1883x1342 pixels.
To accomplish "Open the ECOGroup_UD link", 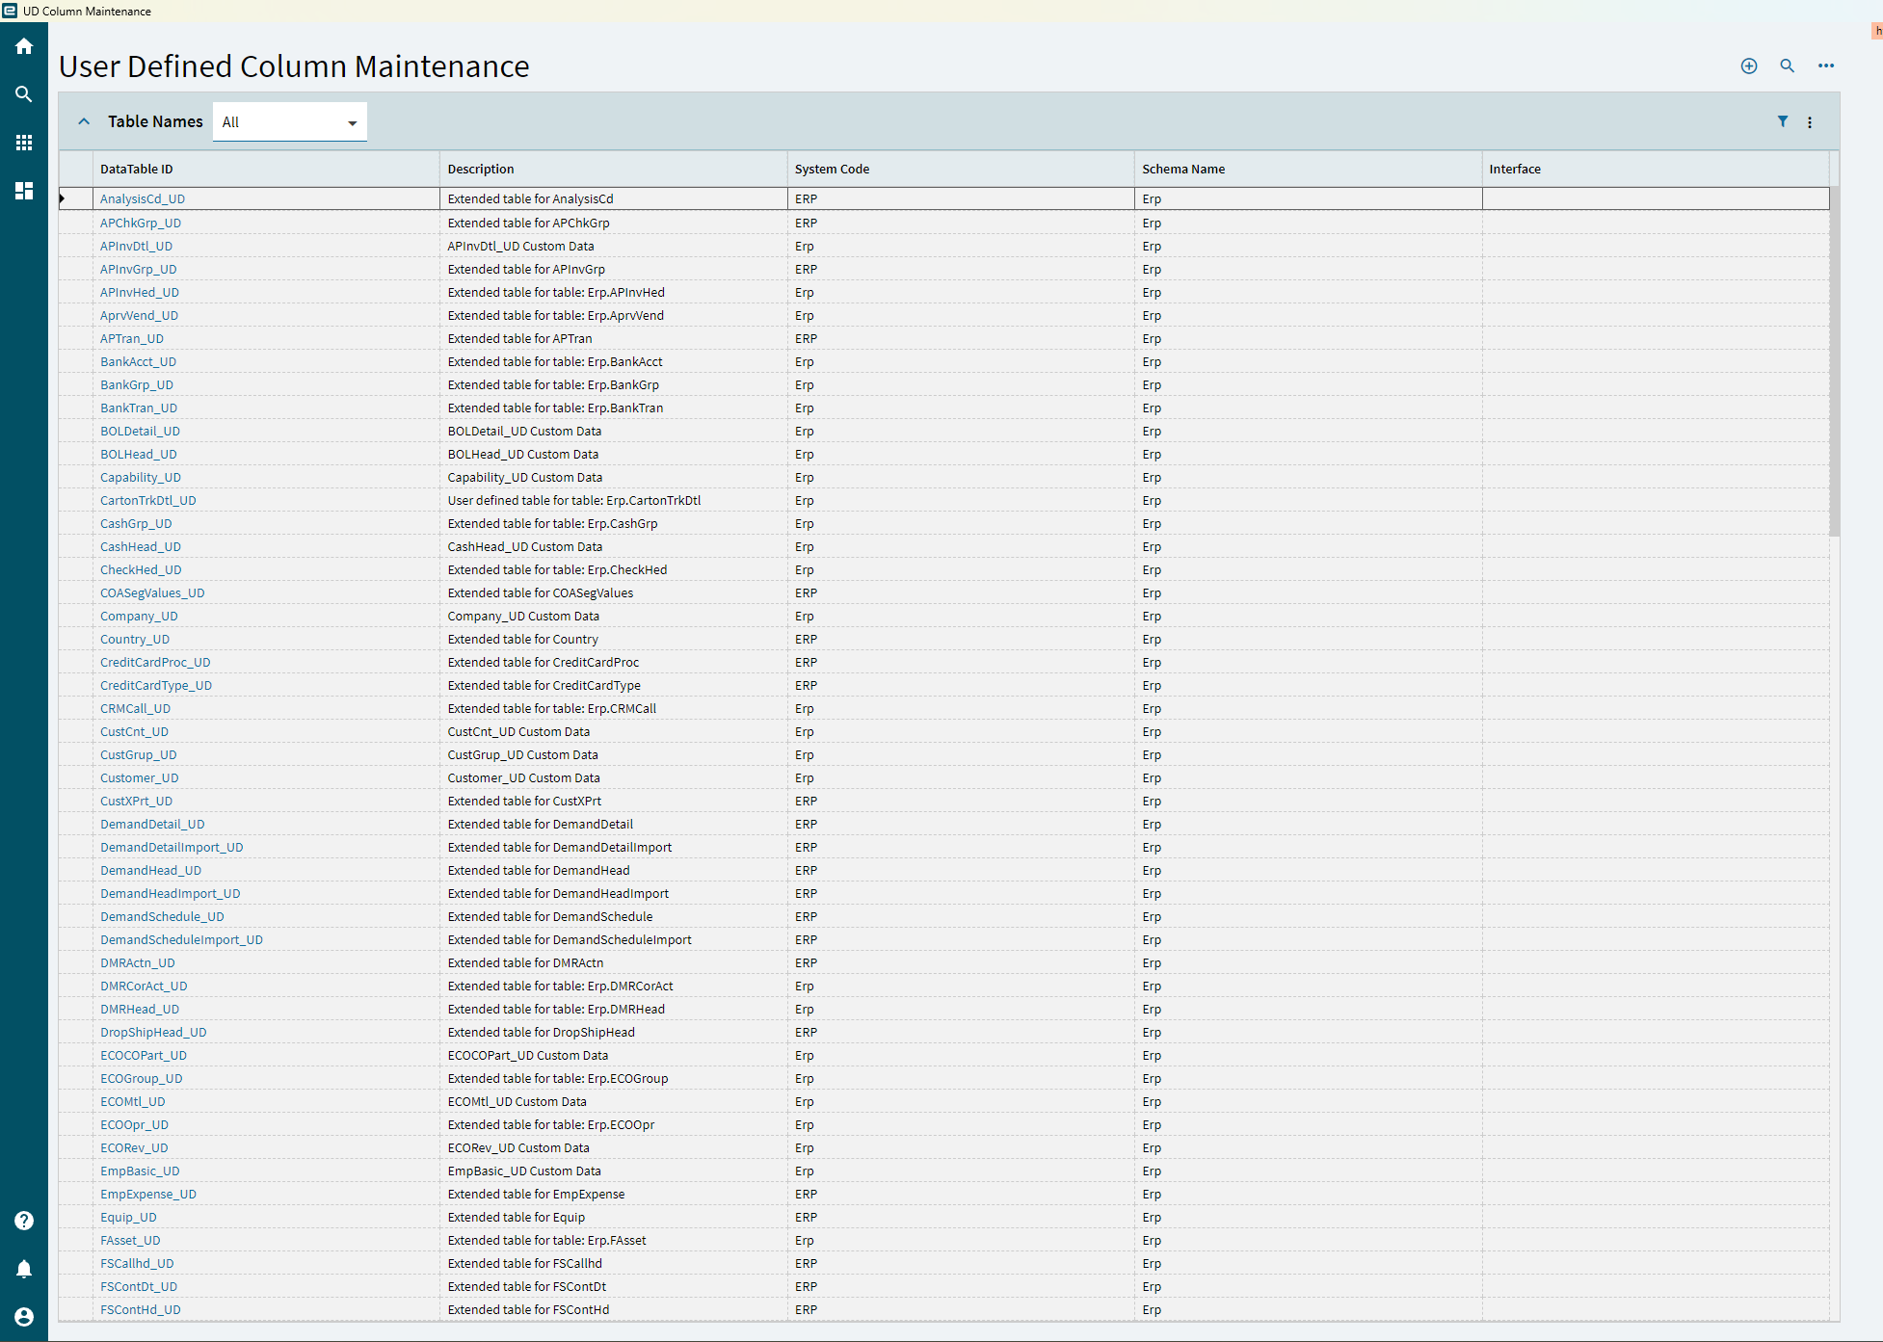I will point(141,1078).
